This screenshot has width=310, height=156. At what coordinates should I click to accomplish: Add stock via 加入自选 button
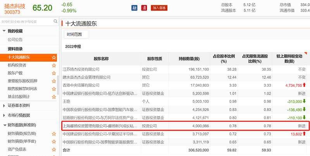coord(159,8)
